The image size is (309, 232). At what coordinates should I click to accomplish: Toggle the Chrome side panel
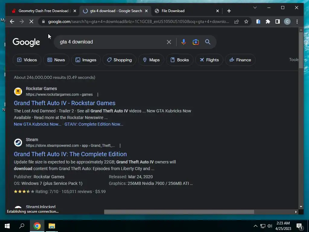278,21
